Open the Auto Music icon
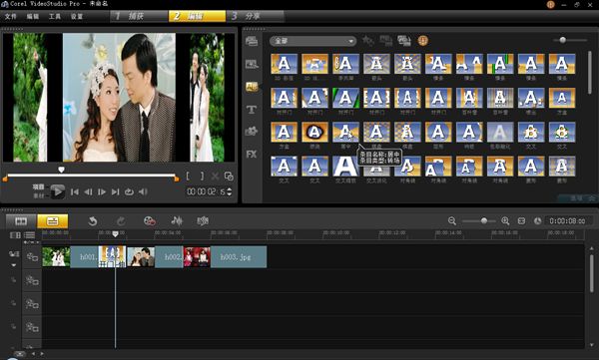 (x=203, y=220)
